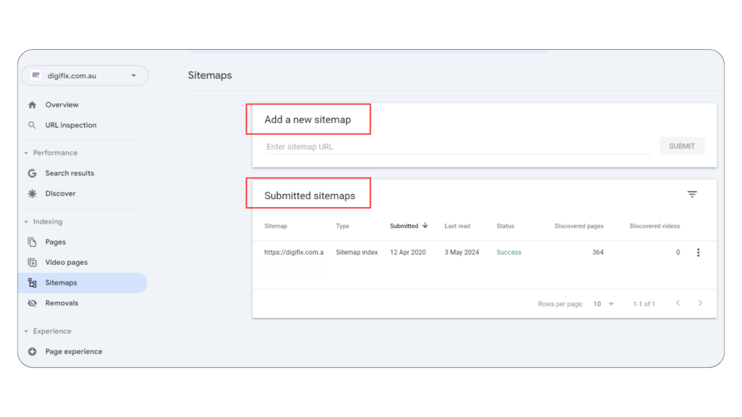Click the Search results icon in the sidebar

[33, 173]
